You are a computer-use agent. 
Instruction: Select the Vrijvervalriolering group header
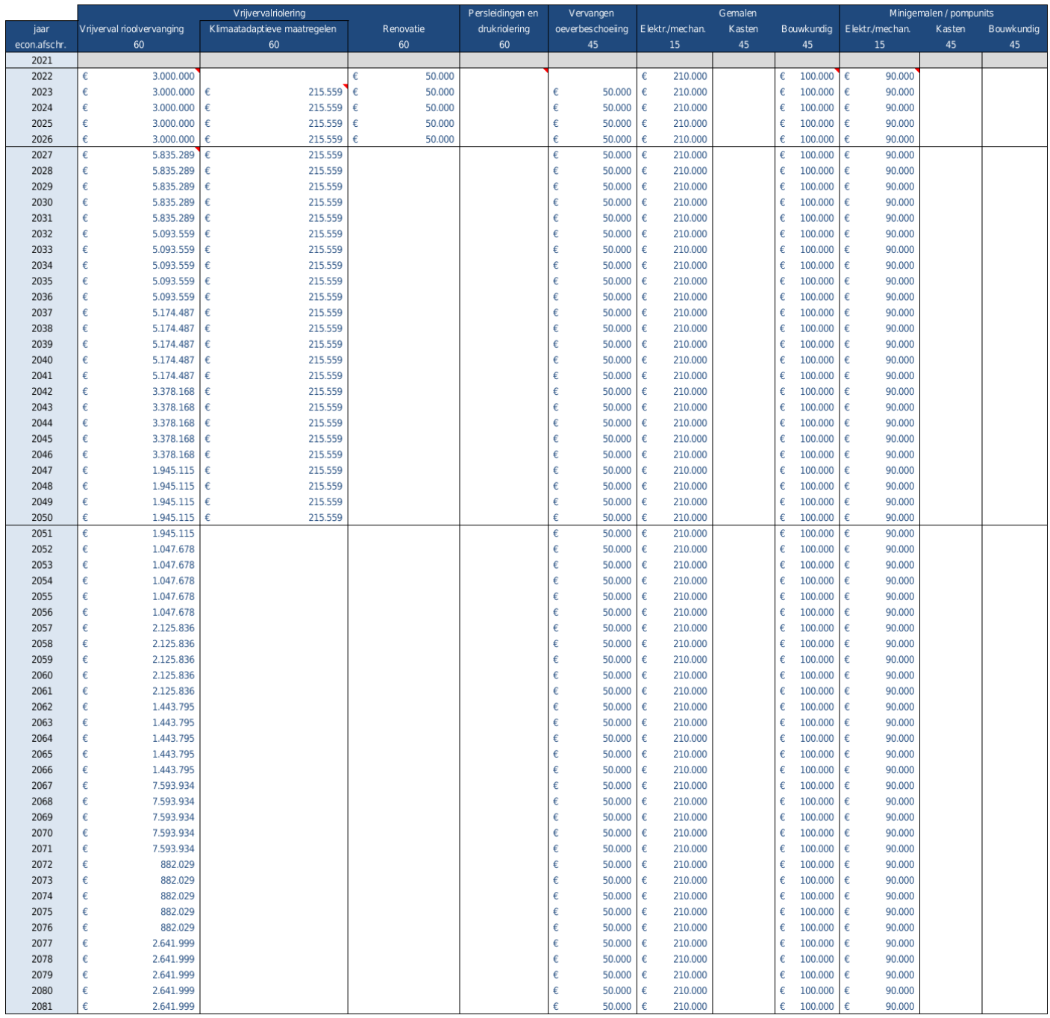[269, 13]
